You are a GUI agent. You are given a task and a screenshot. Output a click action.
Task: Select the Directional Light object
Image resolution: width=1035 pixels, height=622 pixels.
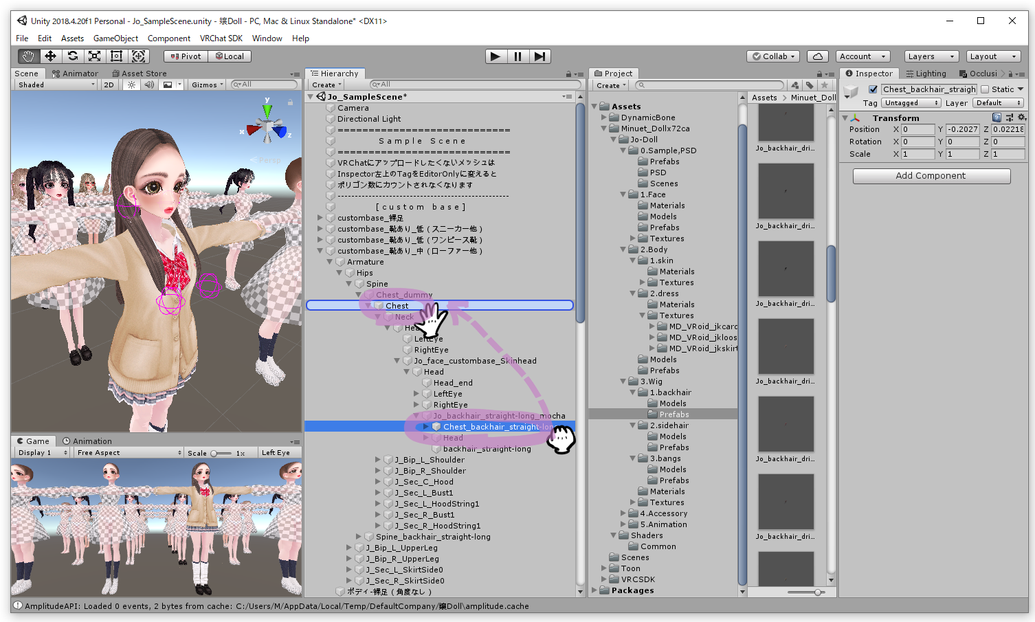click(x=369, y=119)
